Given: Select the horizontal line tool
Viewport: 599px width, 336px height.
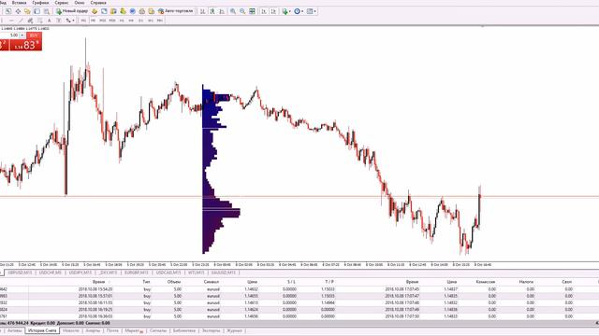Looking at the screenshot, I should click(11, 21).
